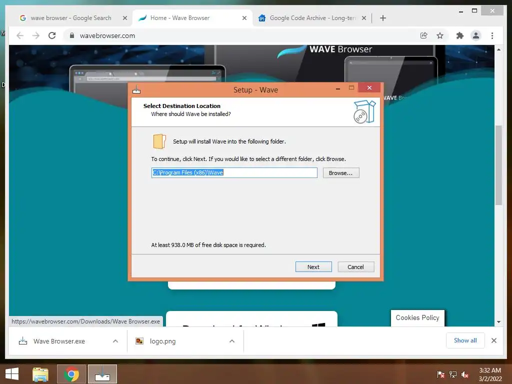Close the Chrome downloads bar
This screenshot has width=512, height=384.
click(x=493, y=340)
